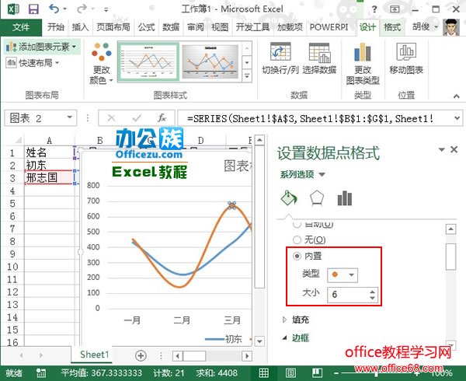This screenshot has width=466, height=381.
Task: Select the None (无) marker radio button
Action: pyautogui.click(x=297, y=239)
